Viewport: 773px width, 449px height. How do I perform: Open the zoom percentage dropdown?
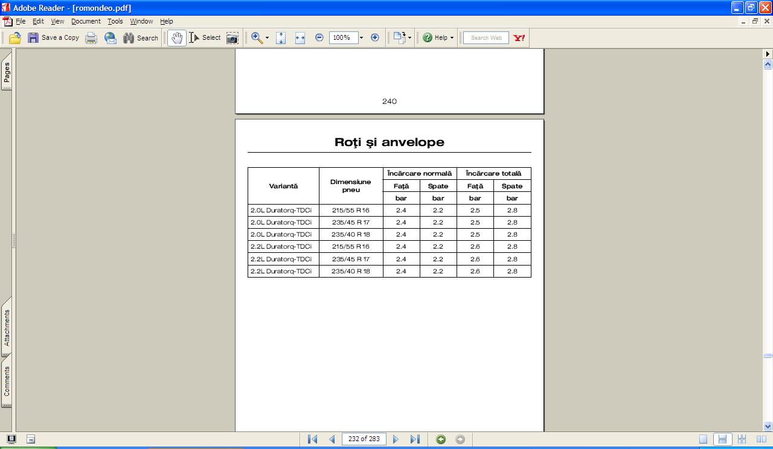coord(361,38)
